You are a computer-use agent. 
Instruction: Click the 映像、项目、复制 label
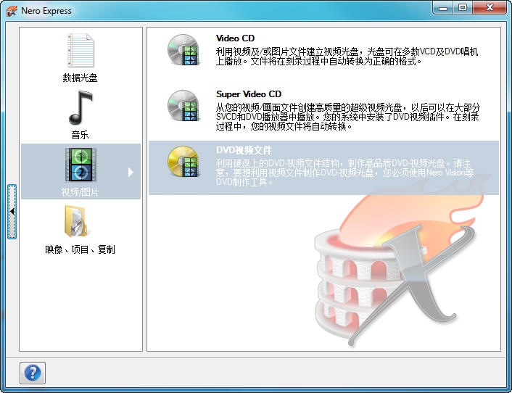point(80,249)
